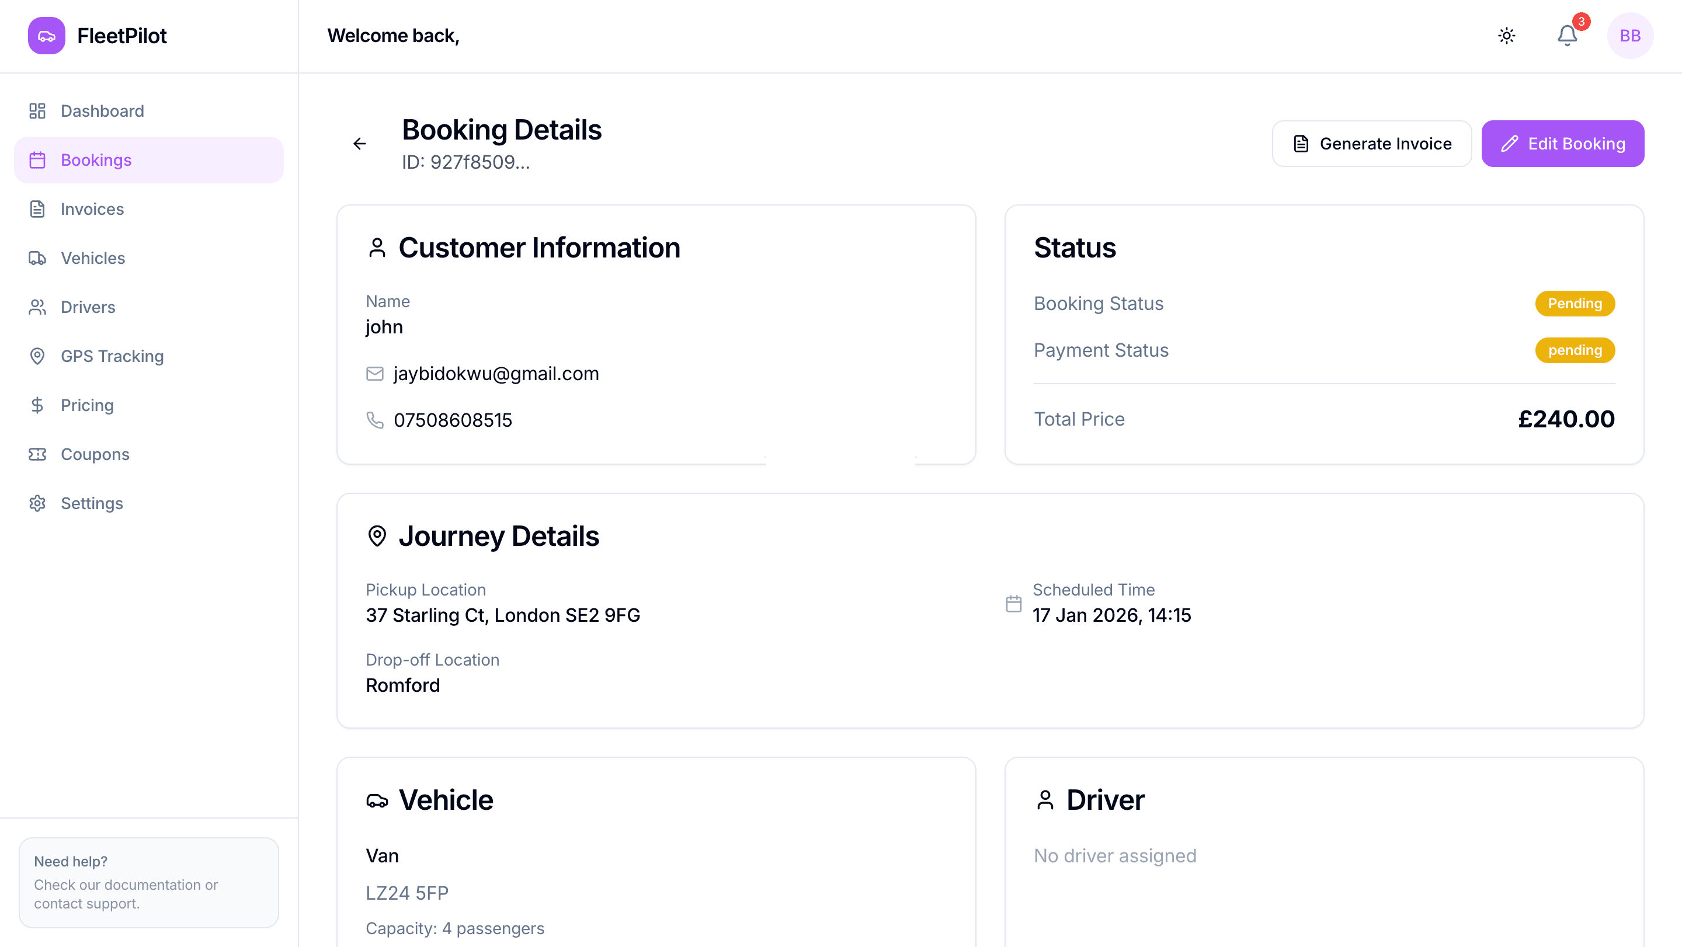Open GPS Tracking via the pin icon
The height and width of the screenshot is (947, 1682).
[37, 356]
